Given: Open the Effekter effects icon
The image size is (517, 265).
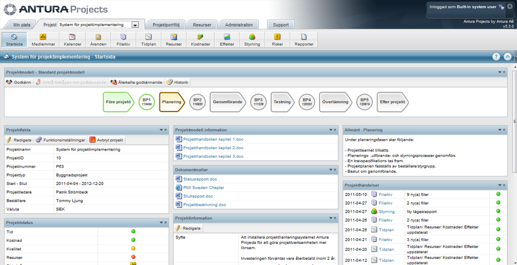Looking at the screenshot, I should point(227,40).
